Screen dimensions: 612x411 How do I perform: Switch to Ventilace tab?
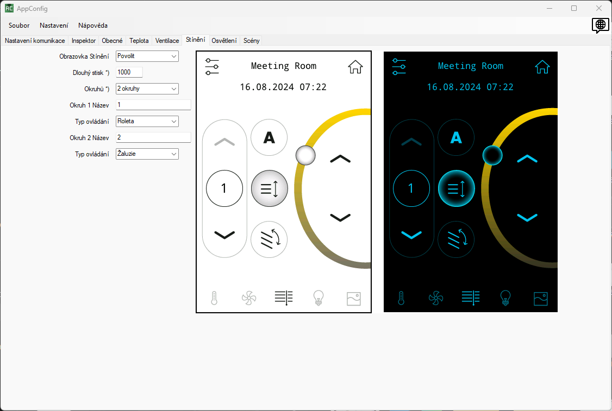167,41
